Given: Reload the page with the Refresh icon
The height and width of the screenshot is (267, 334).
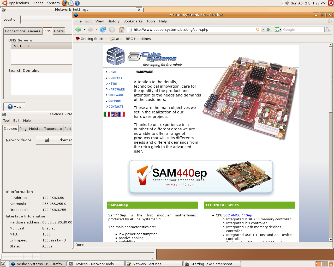Looking at the screenshot, I should [103, 29].
